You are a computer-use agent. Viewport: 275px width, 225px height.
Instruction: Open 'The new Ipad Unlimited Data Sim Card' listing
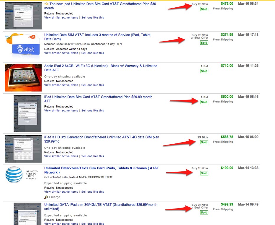[x=100, y=6]
